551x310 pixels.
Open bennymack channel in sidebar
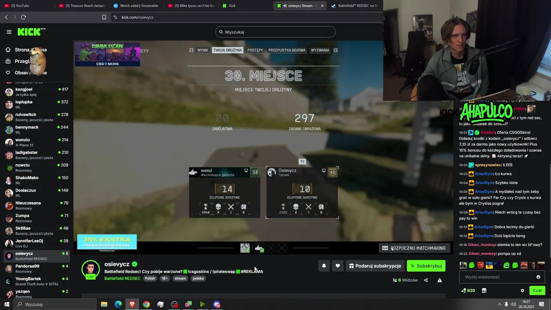[x=37, y=130]
